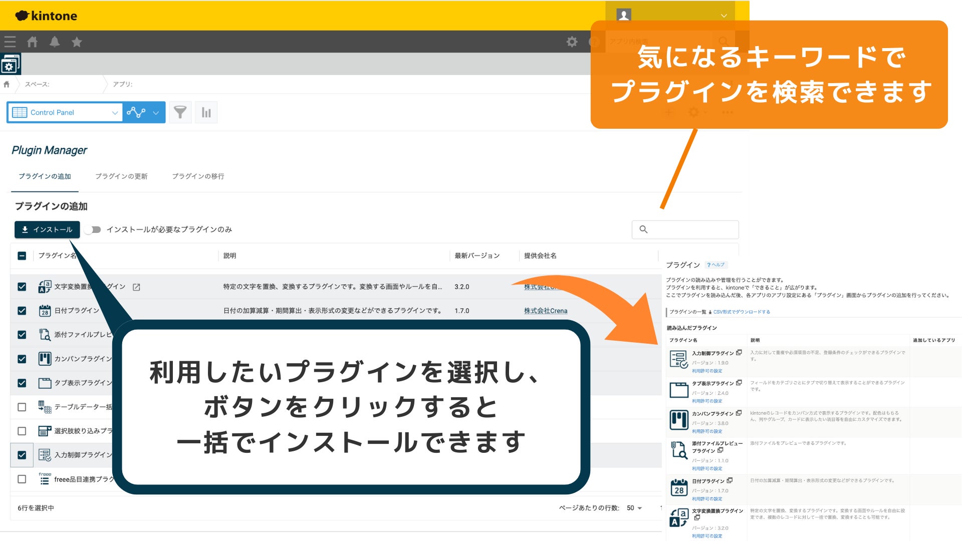The width and height of the screenshot is (962, 541).
Task: Open rows per page 50 dropdown
Action: point(634,508)
